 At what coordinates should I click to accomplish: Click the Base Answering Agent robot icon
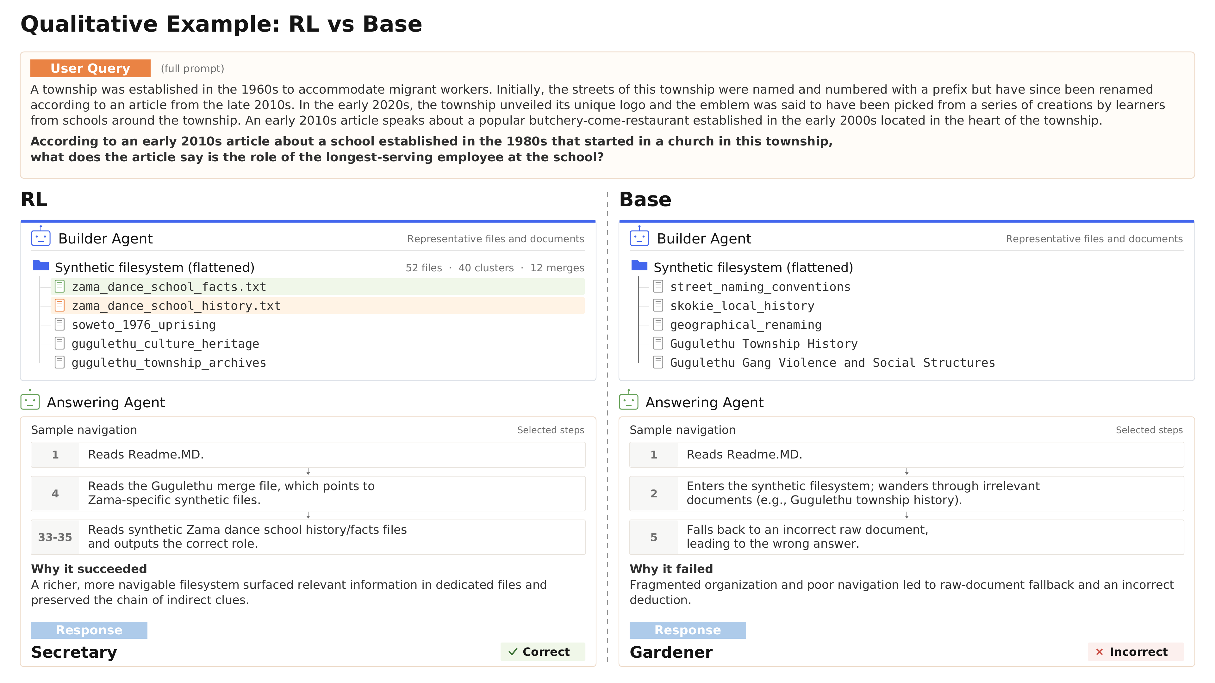pyautogui.click(x=629, y=400)
